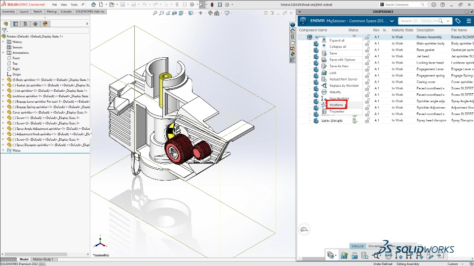Open the ENOVIA search options dropdown arrow

click(x=448, y=21)
